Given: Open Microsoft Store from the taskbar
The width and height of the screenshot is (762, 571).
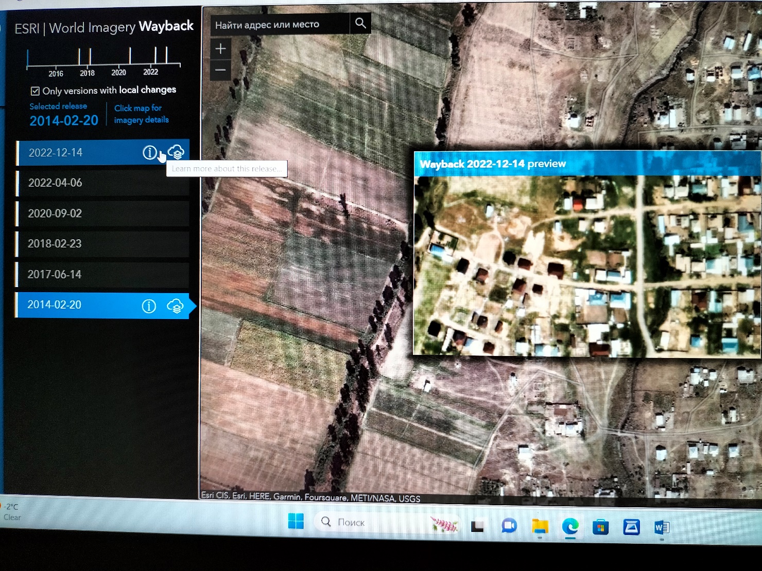Looking at the screenshot, I should [x=600, y=527].
